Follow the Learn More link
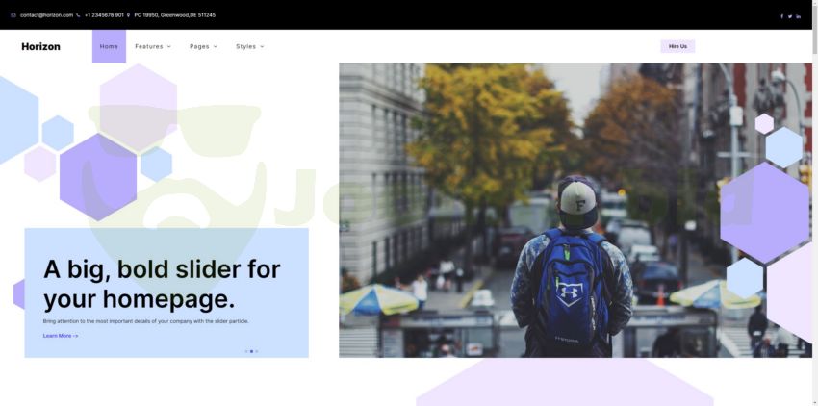Image resolution: width=818 pixels, height=406 pixels. (x=61, y=336)
